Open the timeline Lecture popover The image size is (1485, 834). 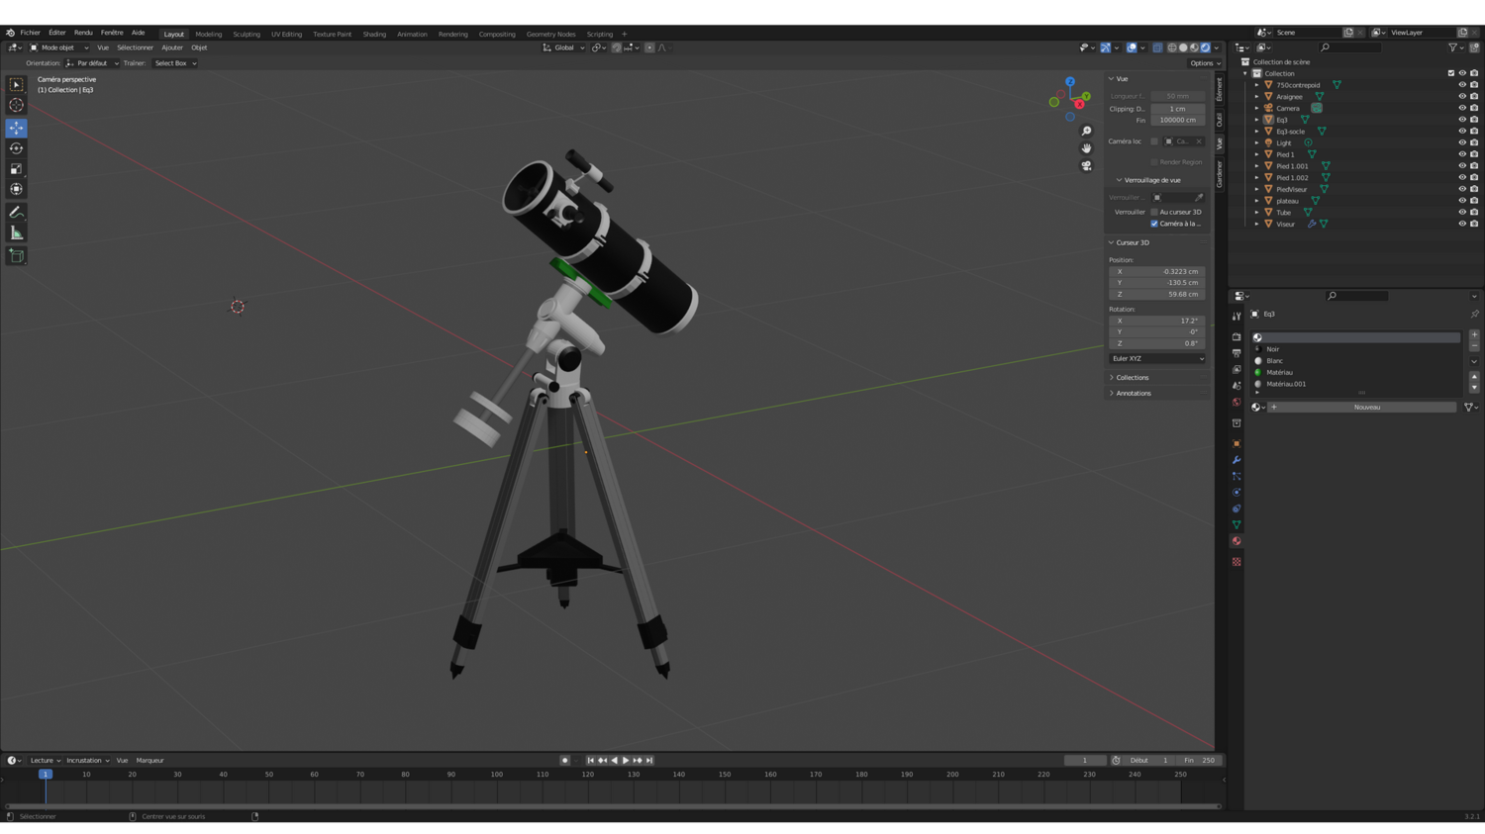point(45,761)
